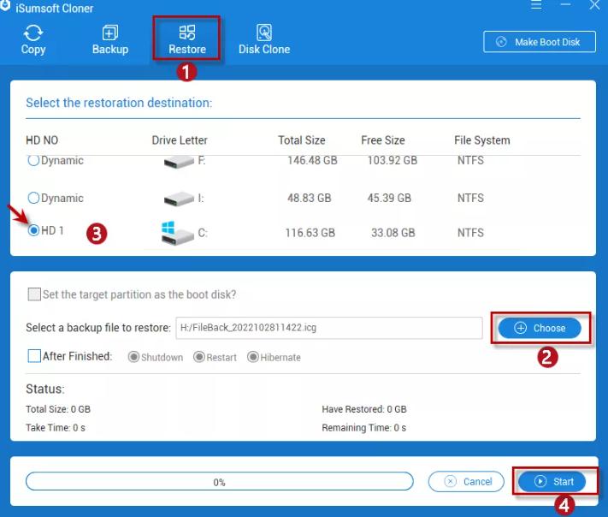Viewport: 608px width, 517px height.
Task: Click the 0% progress bar
Action: click(220, 482)
